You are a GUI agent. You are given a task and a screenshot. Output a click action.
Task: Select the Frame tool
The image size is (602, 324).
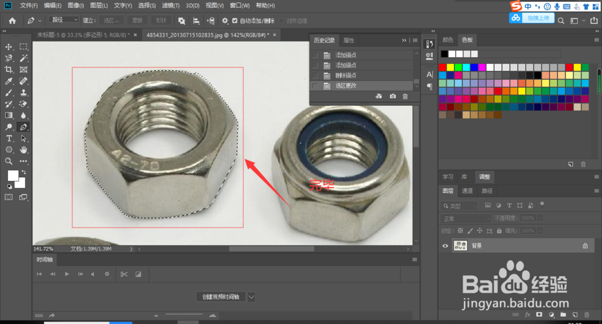point(23,69)
